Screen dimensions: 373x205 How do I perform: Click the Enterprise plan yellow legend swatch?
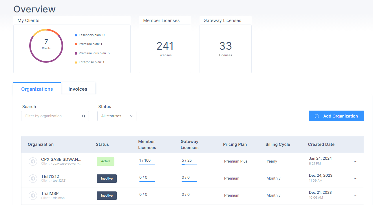[x=76, y=62]
